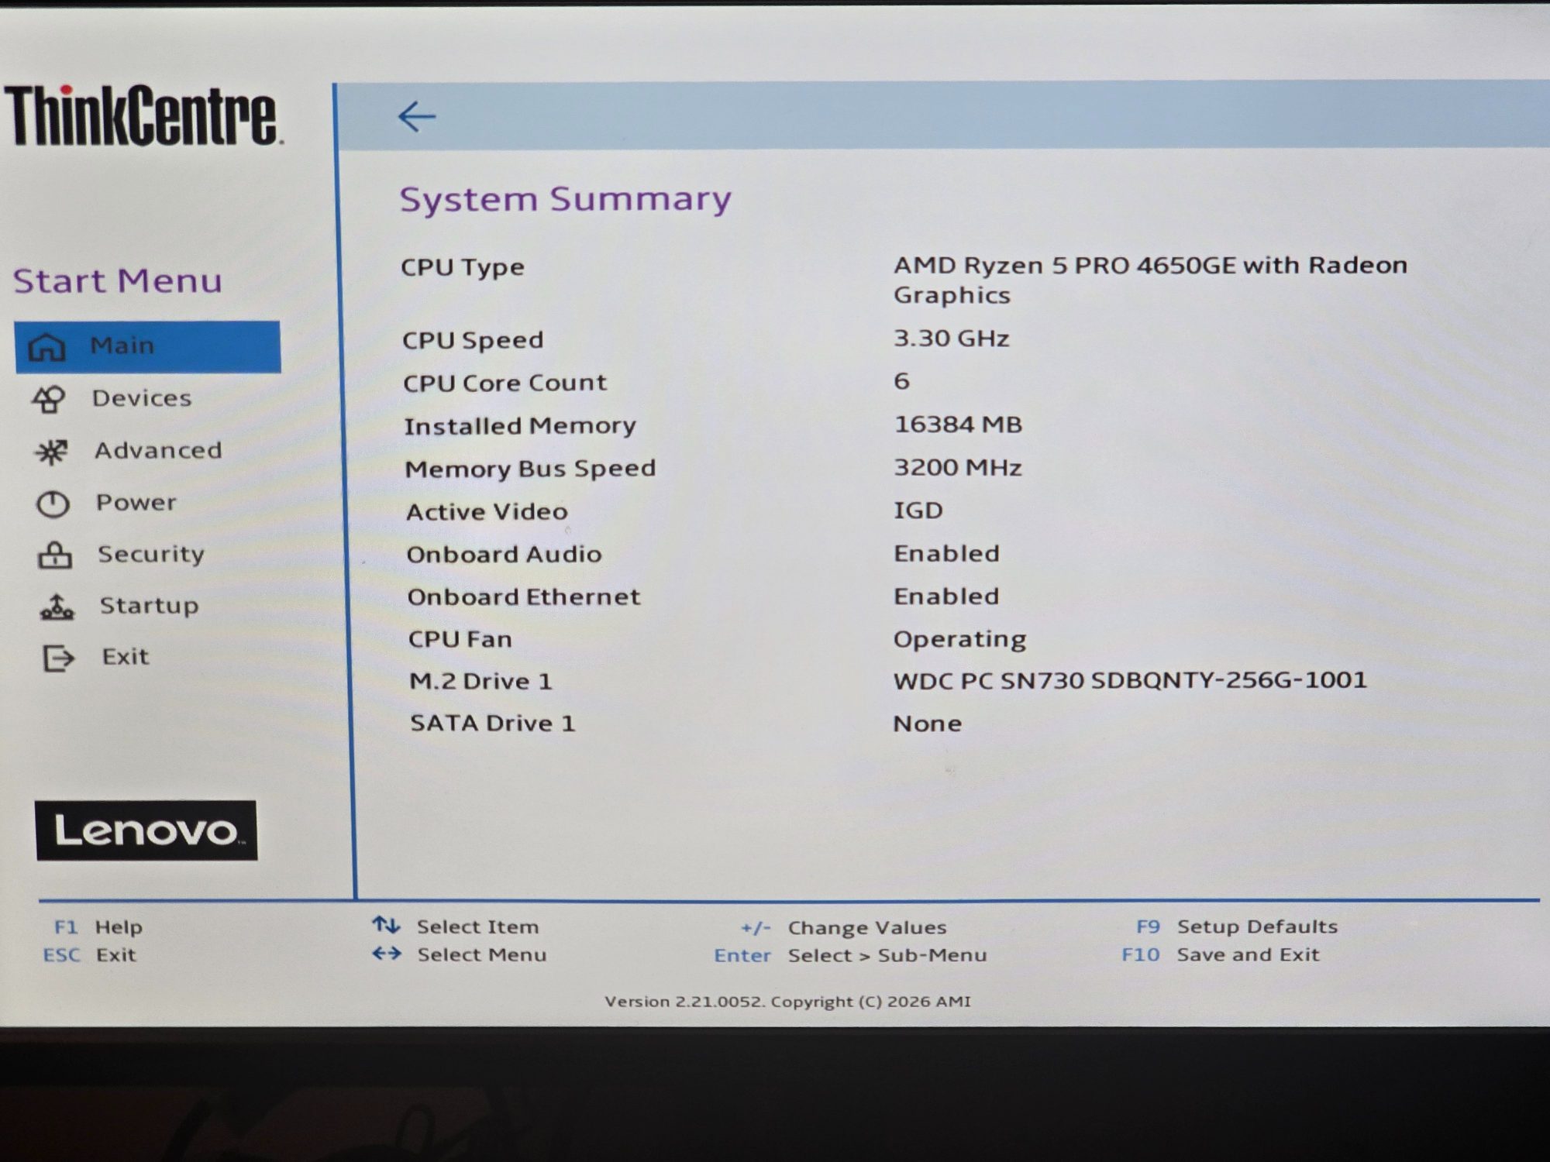Select the Installed Memory label

[x=520, y=426]
